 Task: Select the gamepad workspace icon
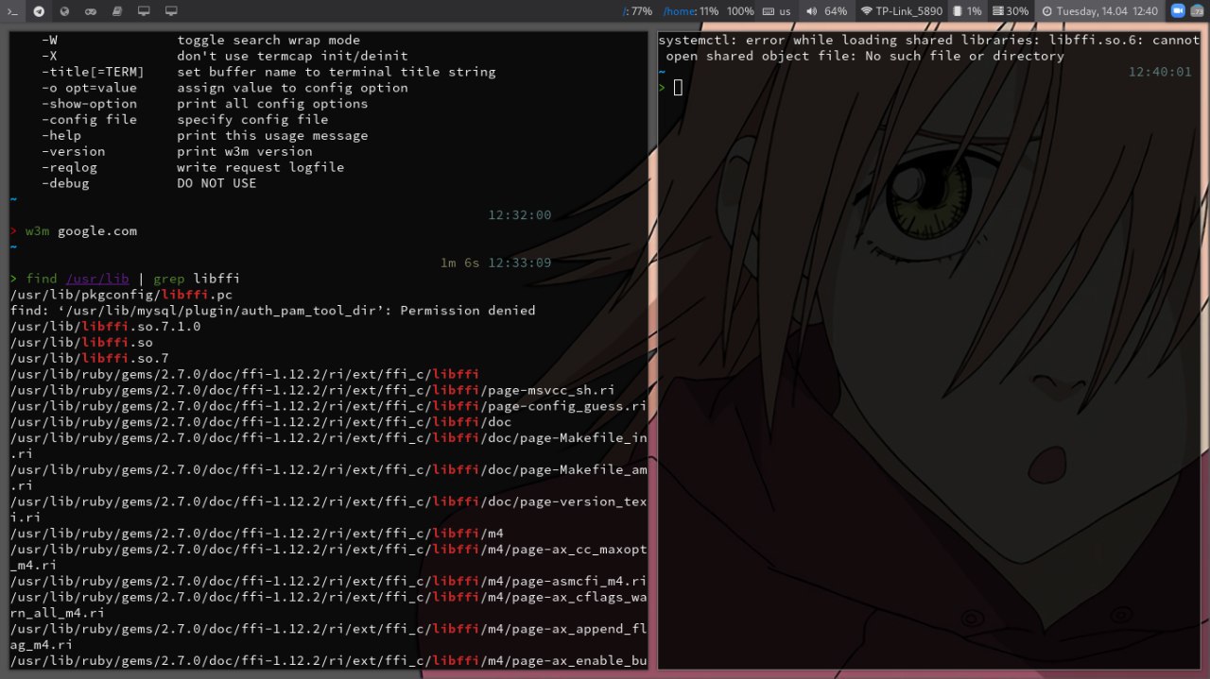pos(91,11)
